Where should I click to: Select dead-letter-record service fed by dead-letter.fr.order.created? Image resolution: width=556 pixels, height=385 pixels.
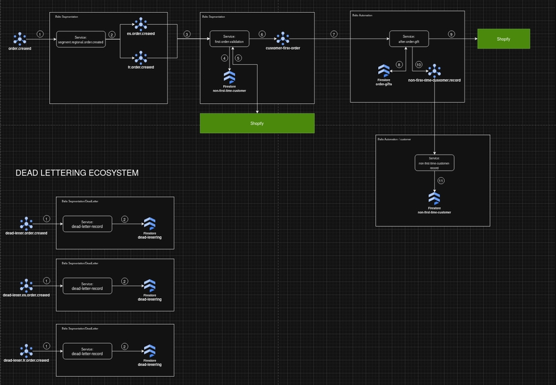click(87, 351)
